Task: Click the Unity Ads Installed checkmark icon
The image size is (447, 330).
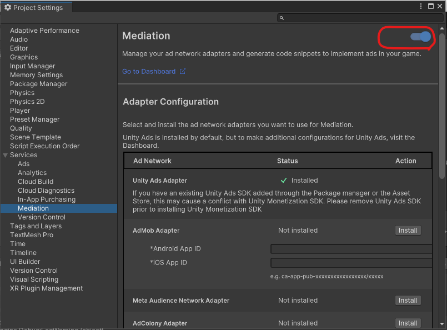Action: 284,180
